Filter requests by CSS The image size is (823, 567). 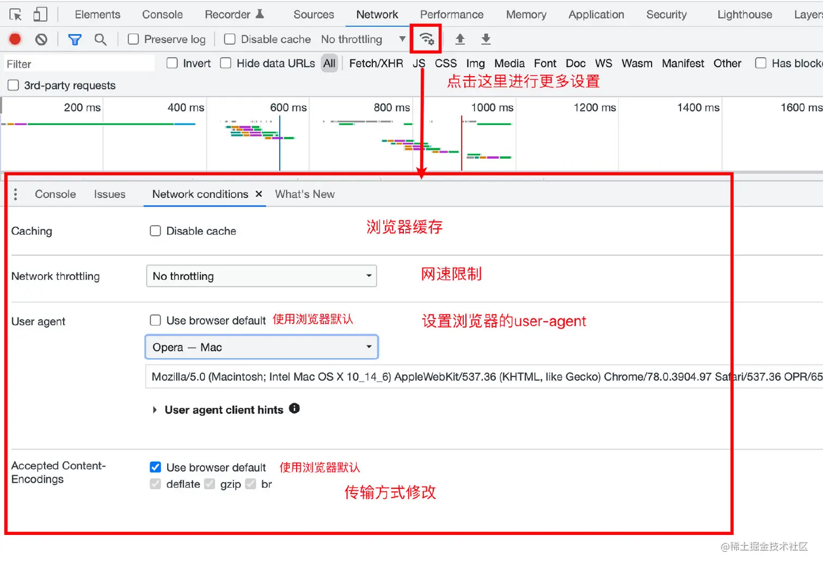(x=446, y=63)
